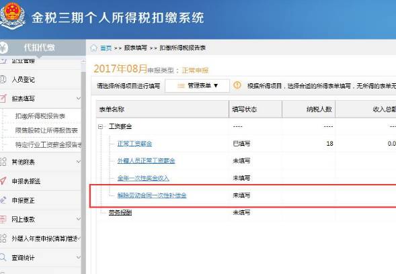Open the 正常工资薪金 form link
The height and width of the screenshot is (274, 396).
(134, 144)
